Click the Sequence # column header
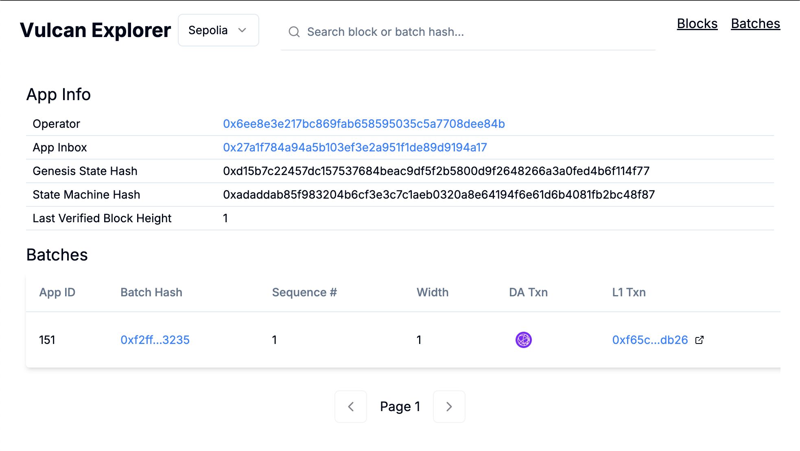This screenshot has width=800, height=451. [x=304, y=292]
